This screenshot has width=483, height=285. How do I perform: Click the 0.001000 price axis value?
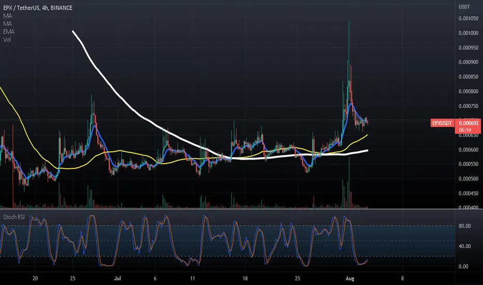click(x=468, y=33)
